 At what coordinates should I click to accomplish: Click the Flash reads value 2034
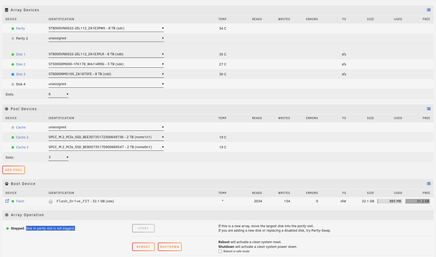pyautogui.click(x=258, y=201)
